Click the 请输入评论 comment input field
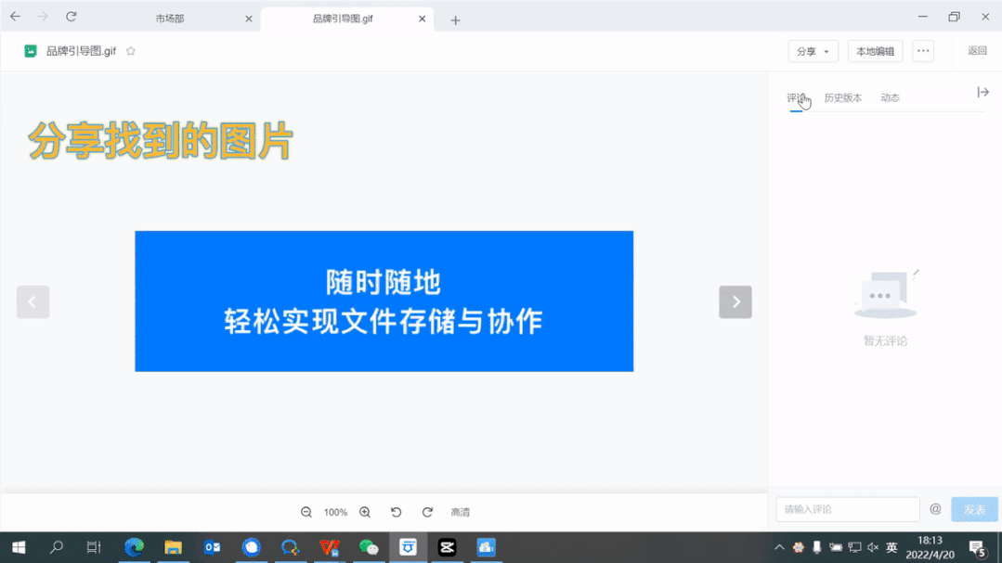The width and height of the screenshot is (1002, 563). 845,508
